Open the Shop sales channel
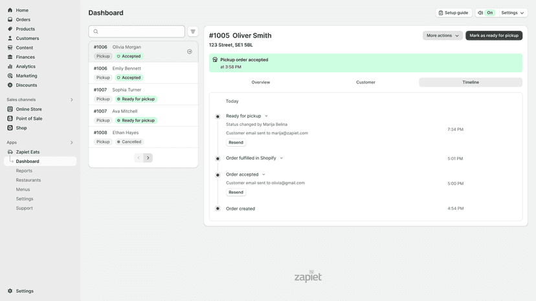This screenshot has width=536, height=301. (21, 128)
